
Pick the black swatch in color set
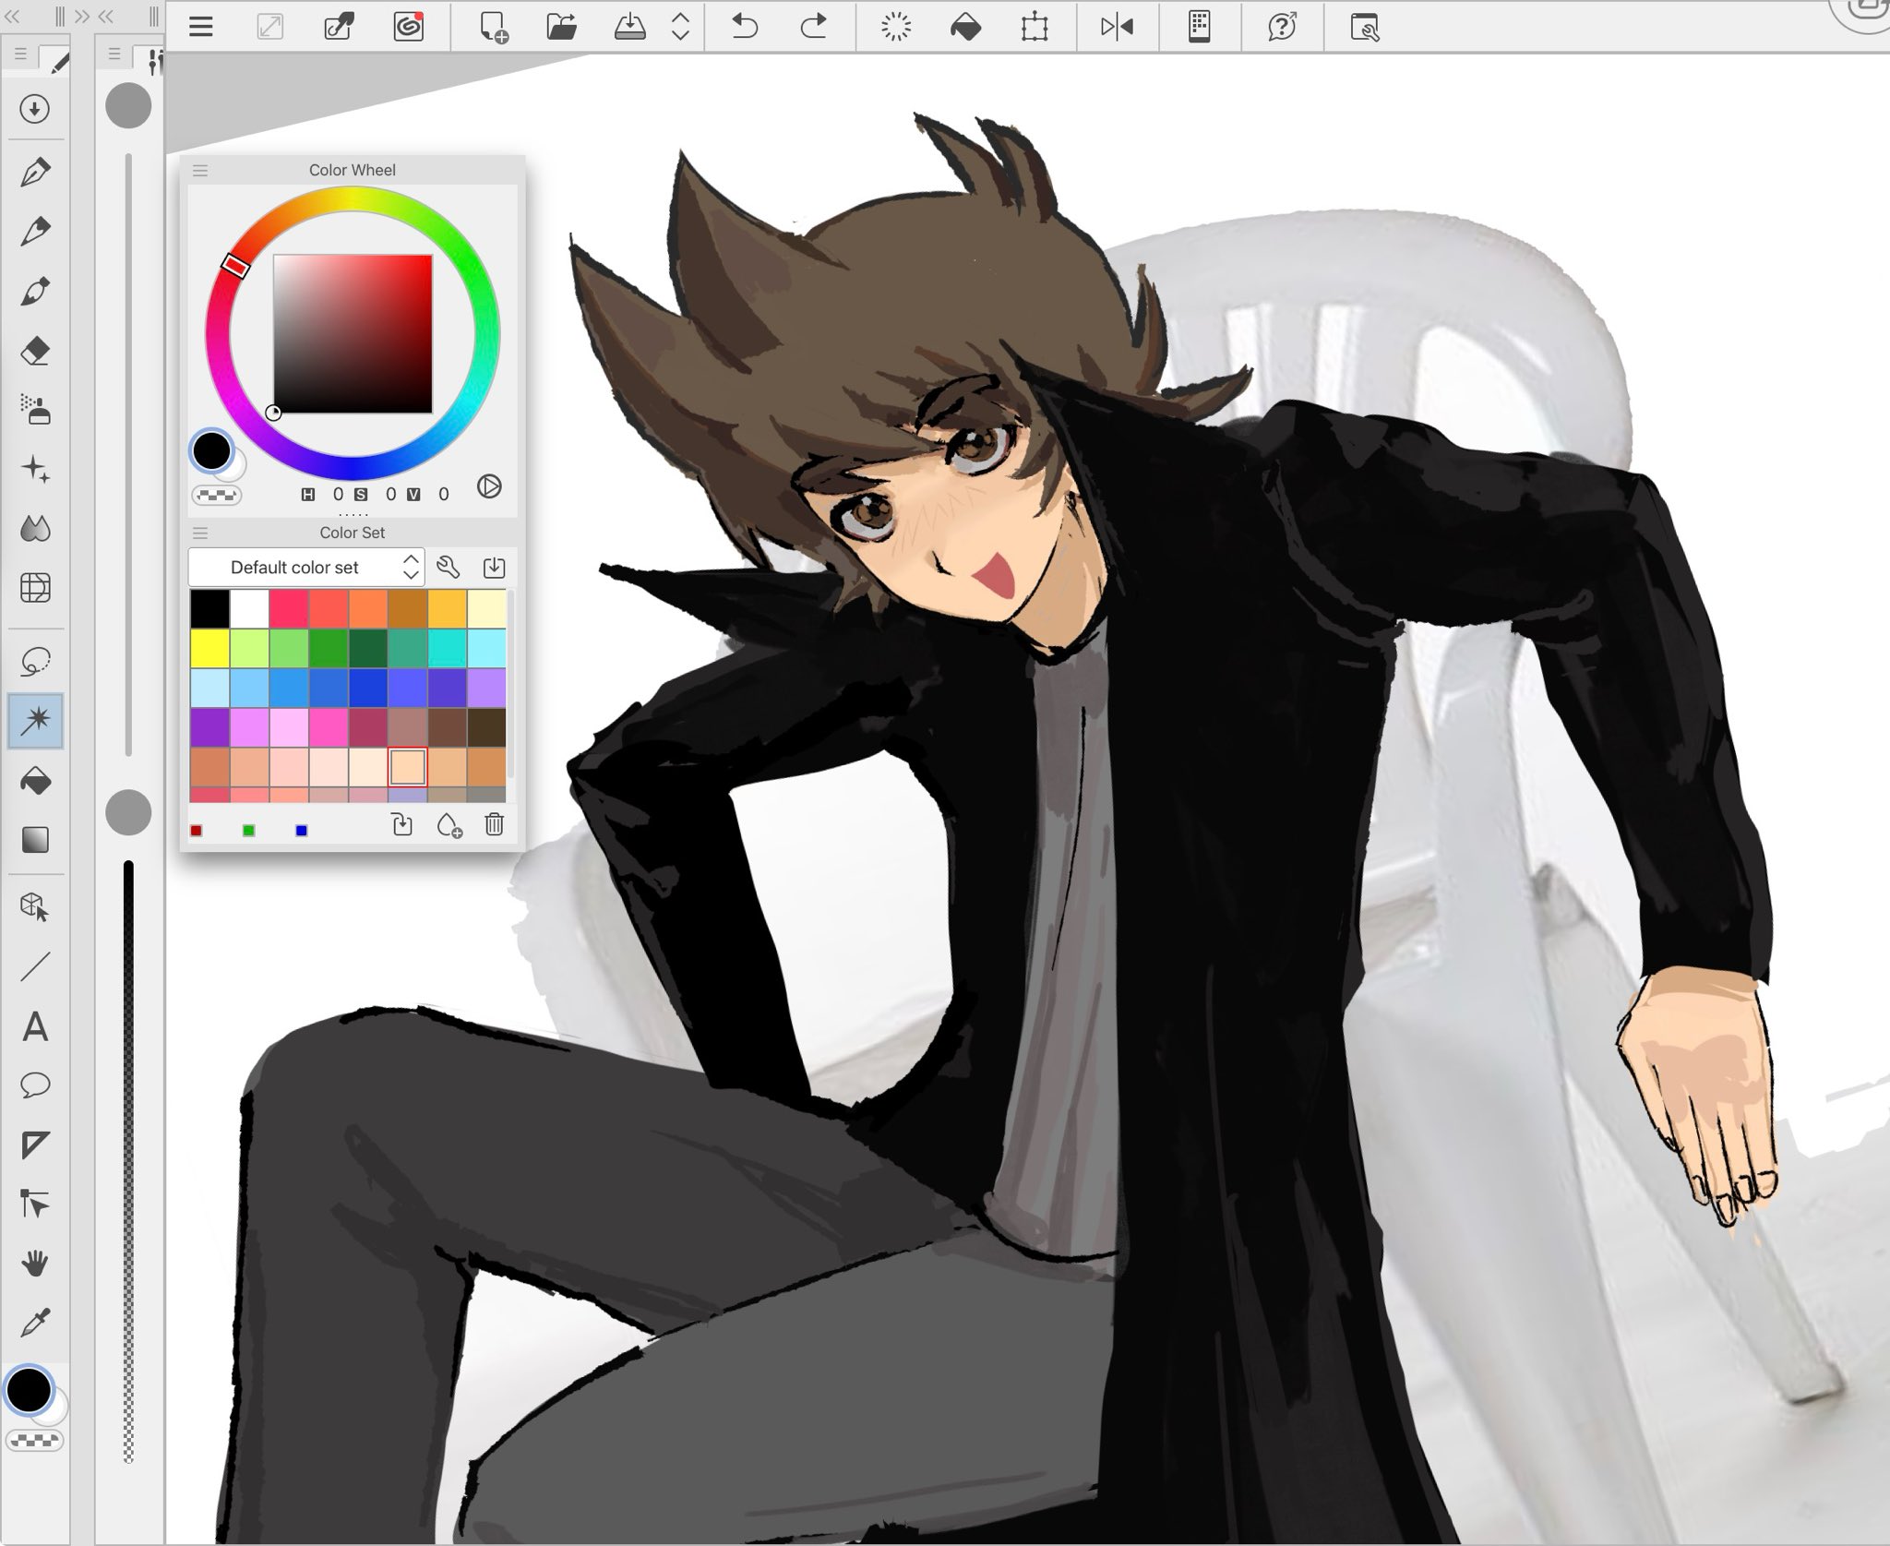209,608
